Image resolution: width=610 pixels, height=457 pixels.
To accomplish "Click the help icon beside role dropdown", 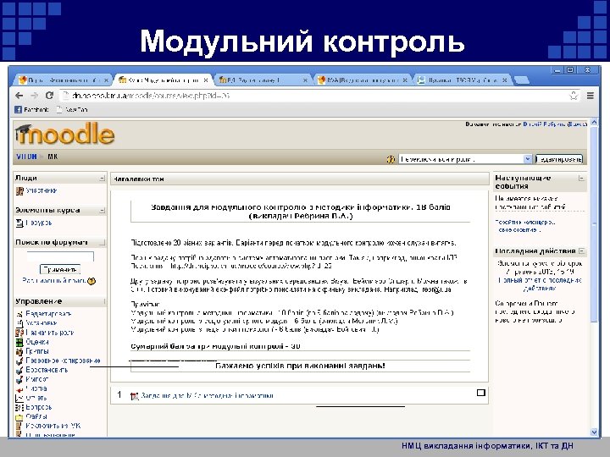I will click(391, 159).
